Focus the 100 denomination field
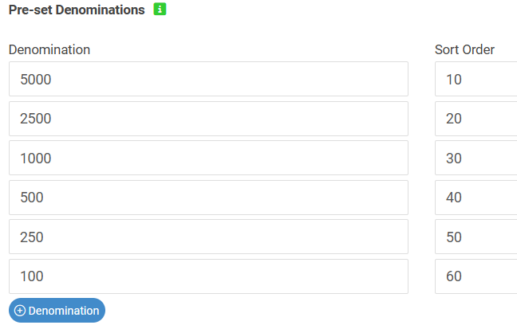This screenshot has width=517, height=329. 208,276
